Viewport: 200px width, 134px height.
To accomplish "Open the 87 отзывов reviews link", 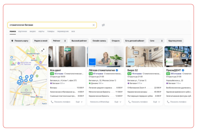I will (98, 73).
